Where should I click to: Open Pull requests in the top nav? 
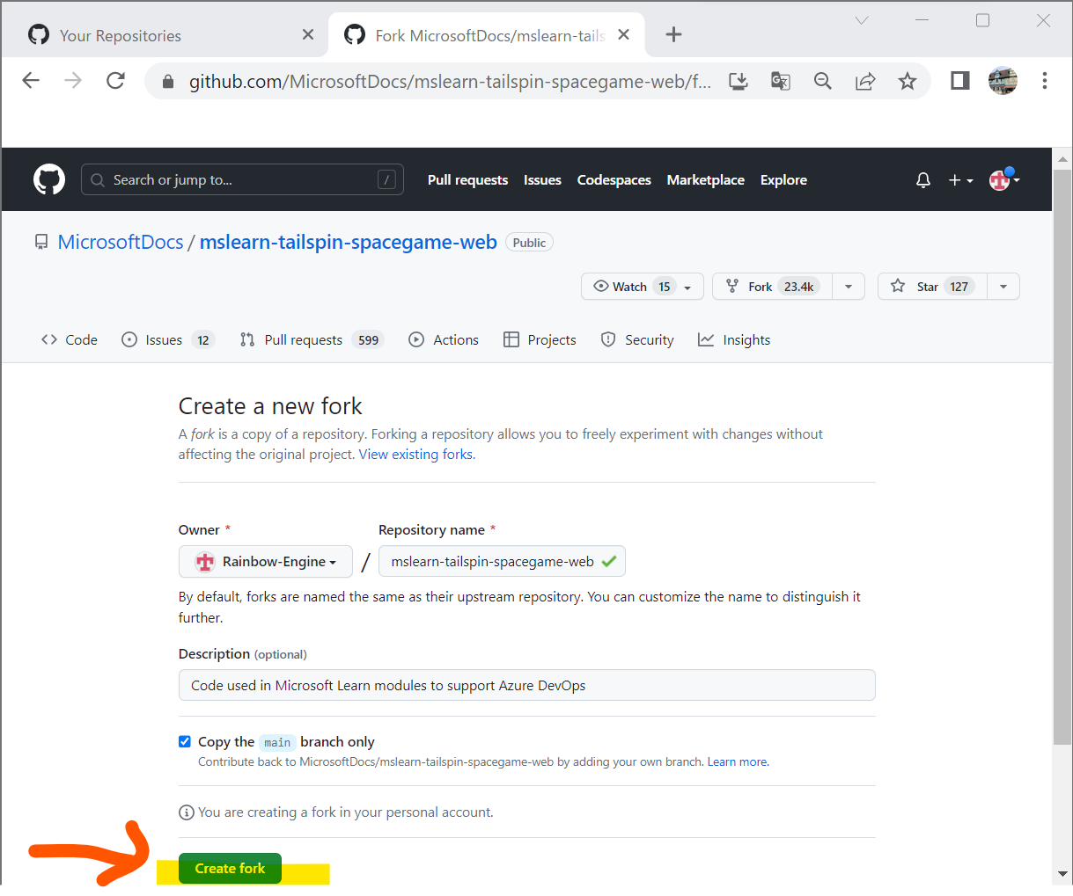[467, 179]
